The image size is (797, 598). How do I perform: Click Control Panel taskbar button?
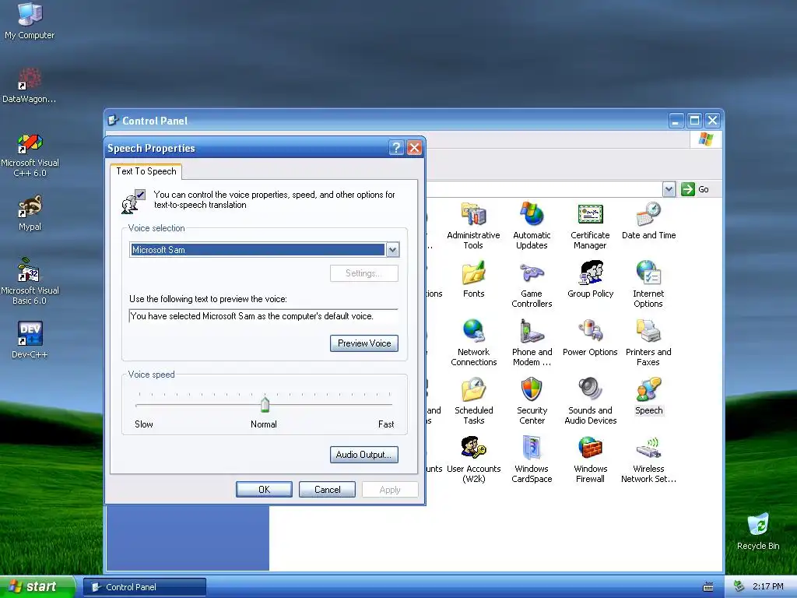(145, 587)
